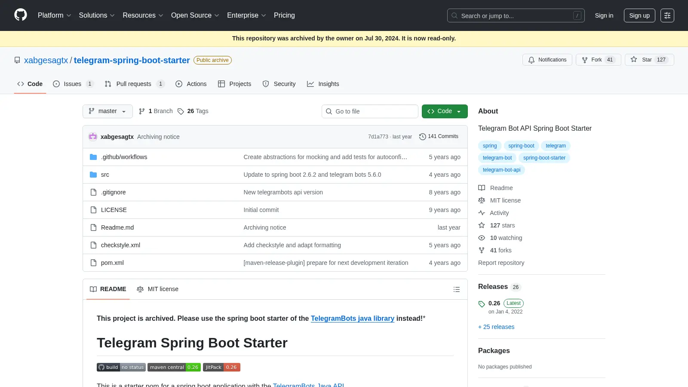Image resolution: width=688 pixels, height=387 pixels.
Task: Select the Readme.md file icon
Action: point(93,227)
